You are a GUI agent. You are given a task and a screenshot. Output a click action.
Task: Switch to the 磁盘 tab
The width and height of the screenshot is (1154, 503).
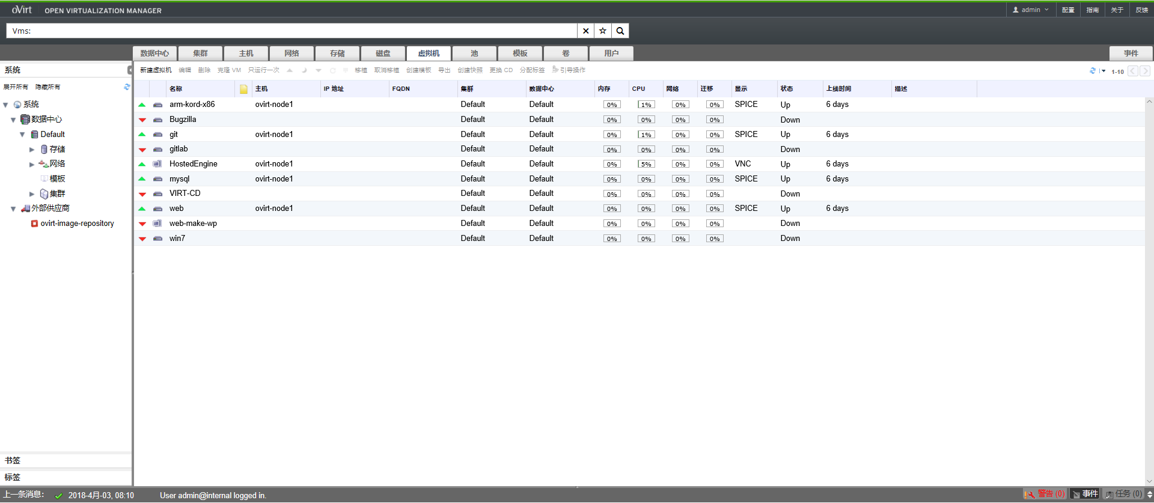coord(383,53)
